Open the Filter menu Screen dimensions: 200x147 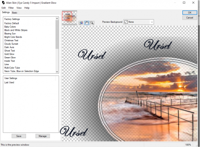11,8
